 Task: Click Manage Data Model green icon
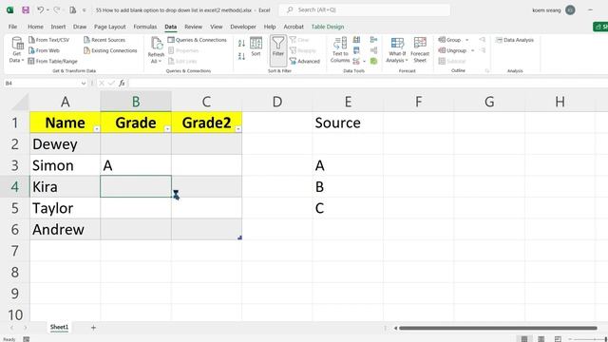tap(373, 61)
